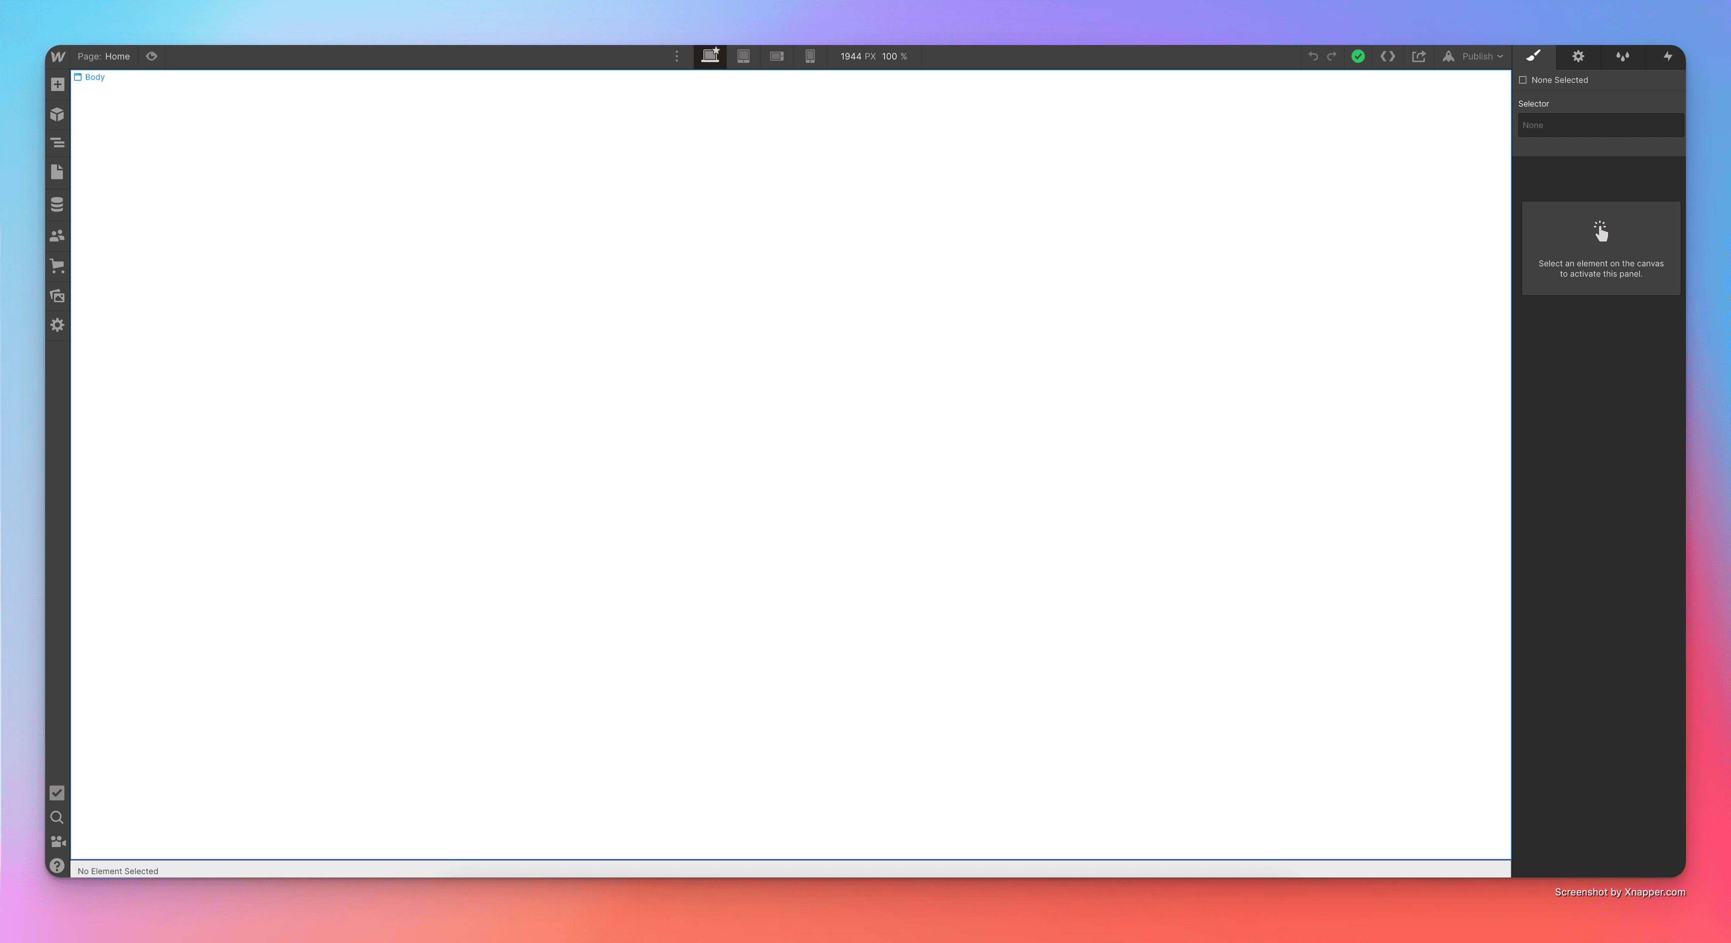Click the green saved status indicator
This screenshot has height=943, width=1731.
point(1358,57)
